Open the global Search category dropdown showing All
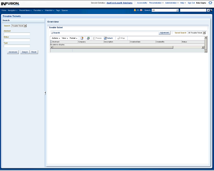Image resolution: width=214 pixels, height=171 pixels. coord(165,10)
